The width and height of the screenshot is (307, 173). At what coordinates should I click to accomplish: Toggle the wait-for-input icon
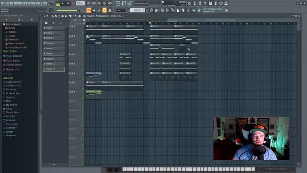click(94, 3)
